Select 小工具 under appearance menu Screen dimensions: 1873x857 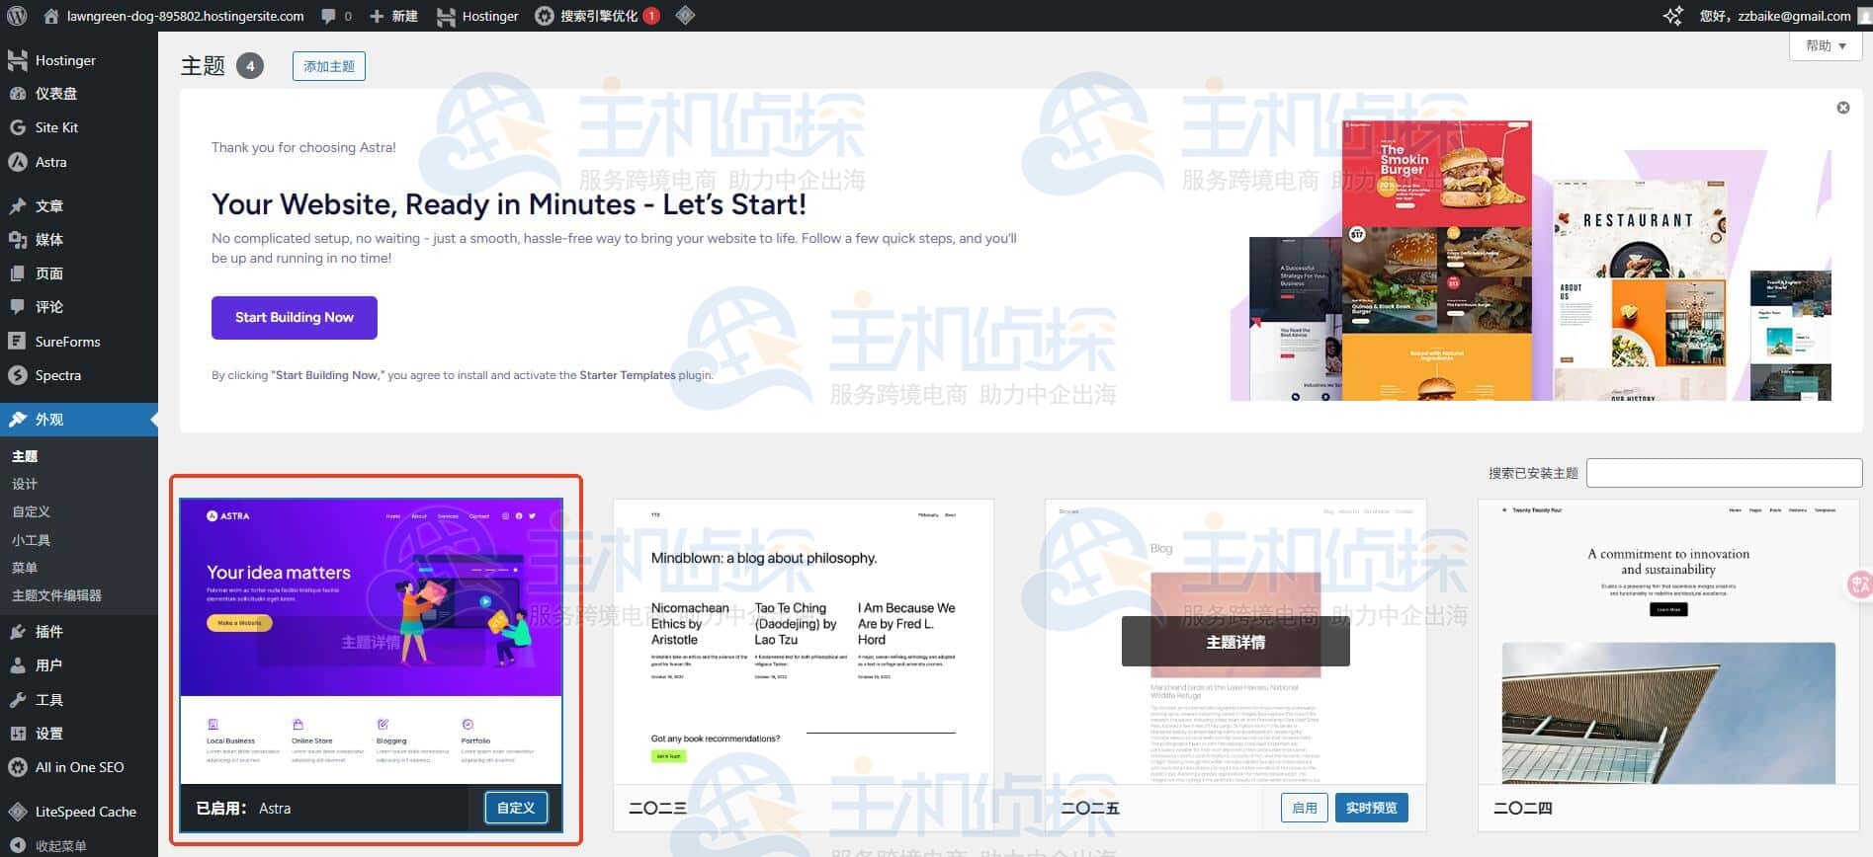point(31,540)
